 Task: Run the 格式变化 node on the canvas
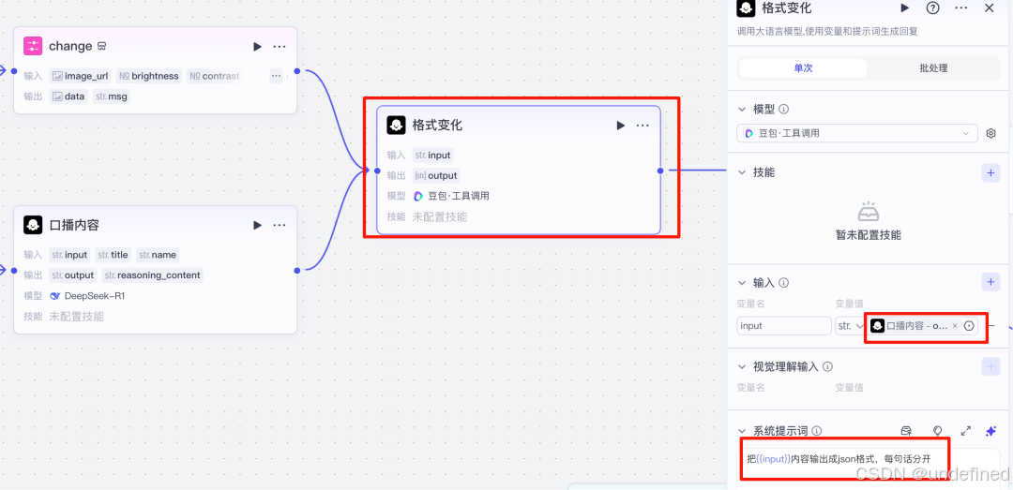pos(620,126)
